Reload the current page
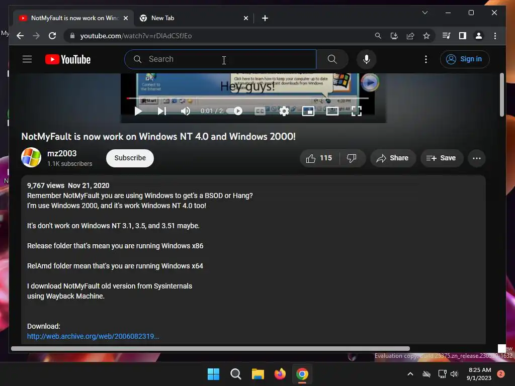Image resolution: width=515 pixels, height=386 pixels. (52, 36)
